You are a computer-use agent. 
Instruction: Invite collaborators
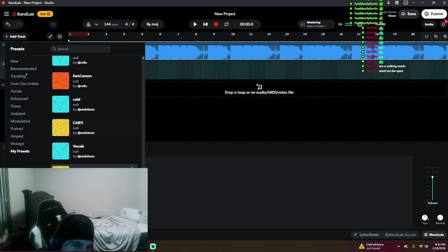coord(429,24)
